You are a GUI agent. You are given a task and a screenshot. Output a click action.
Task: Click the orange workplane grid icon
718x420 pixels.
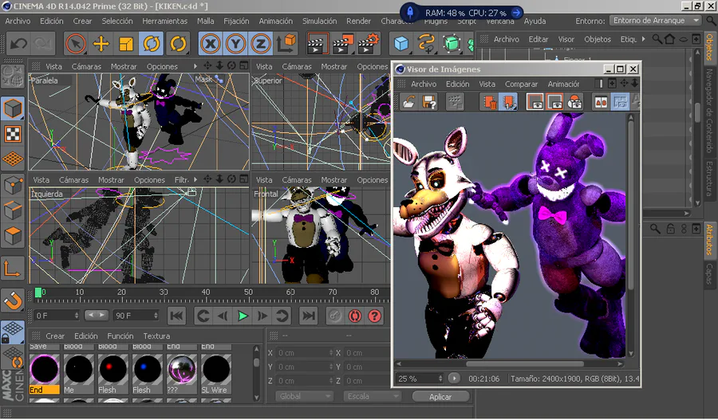pyautogui.click(x=13, y=159)
